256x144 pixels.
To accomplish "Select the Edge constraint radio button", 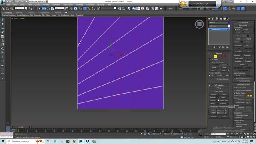I will pos(243,30).
